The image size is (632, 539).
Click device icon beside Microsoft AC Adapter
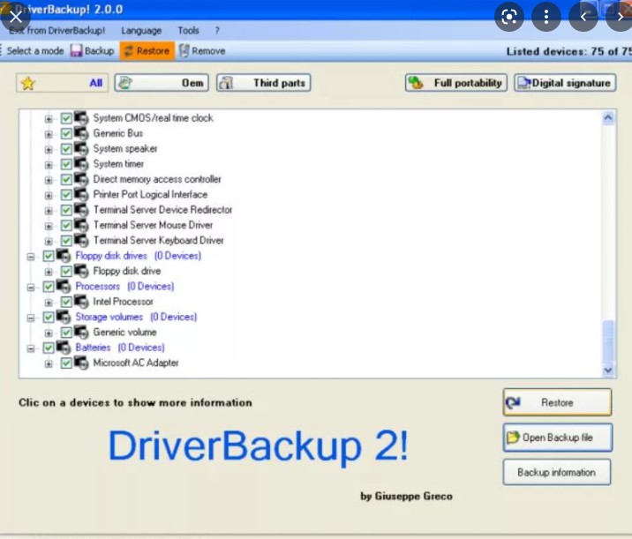click(x=81, y=363)
